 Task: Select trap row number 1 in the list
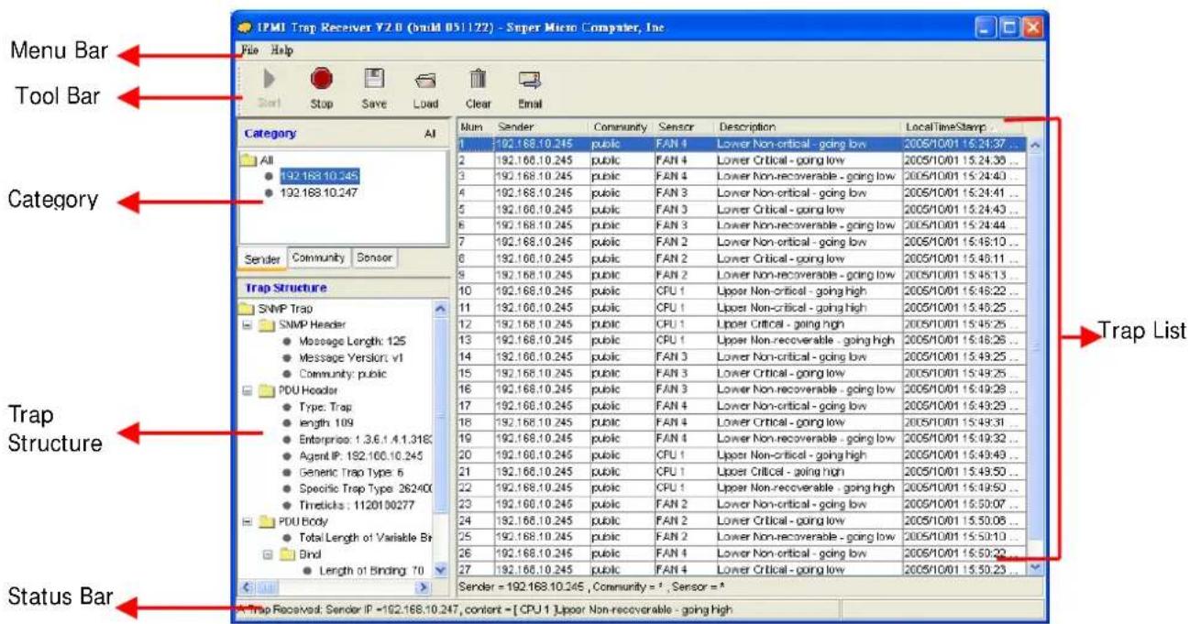click(x=741, y=144)
